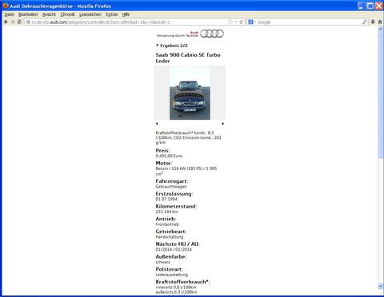This screenshot has height=297, width=384.
Task: Show previous car photo with left arrow
Action: click(157, 124)
